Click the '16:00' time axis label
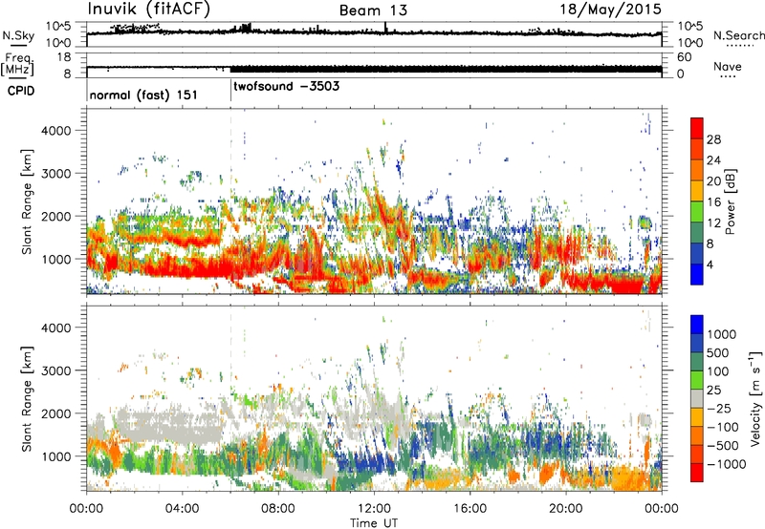The image size is (765, 529). [x=470, y=509]
